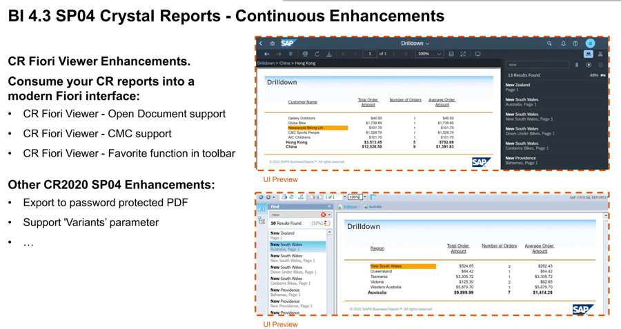Click 'Customer Name' column header

pyautogui.click(x=303, y=102)
